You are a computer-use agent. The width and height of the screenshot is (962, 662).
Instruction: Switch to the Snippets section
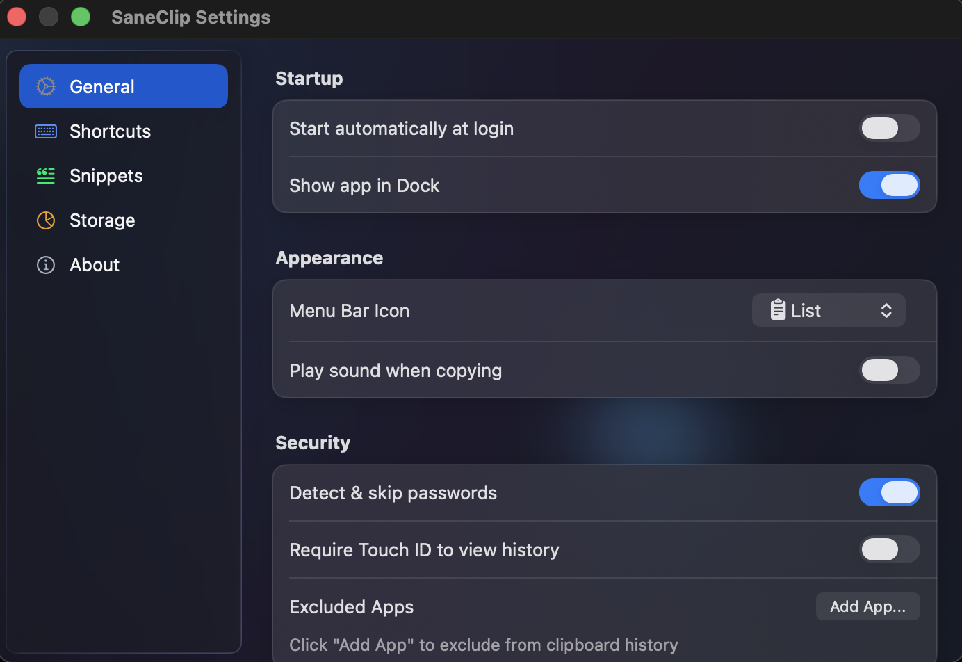124,176
